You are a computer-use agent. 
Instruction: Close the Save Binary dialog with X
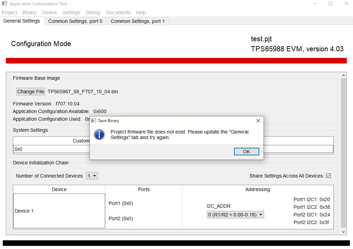tap(258, 121)
